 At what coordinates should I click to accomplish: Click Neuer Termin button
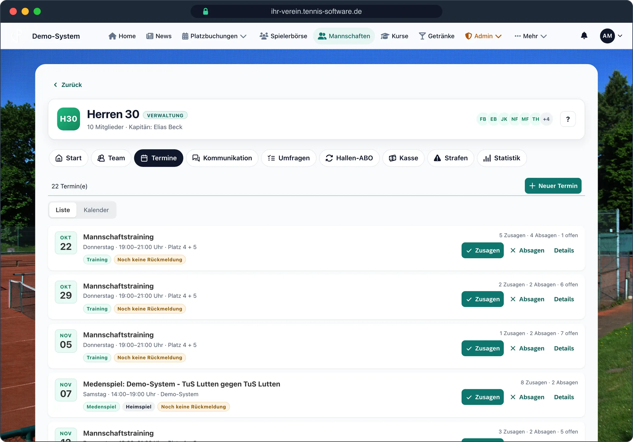(x=553, y=186)
